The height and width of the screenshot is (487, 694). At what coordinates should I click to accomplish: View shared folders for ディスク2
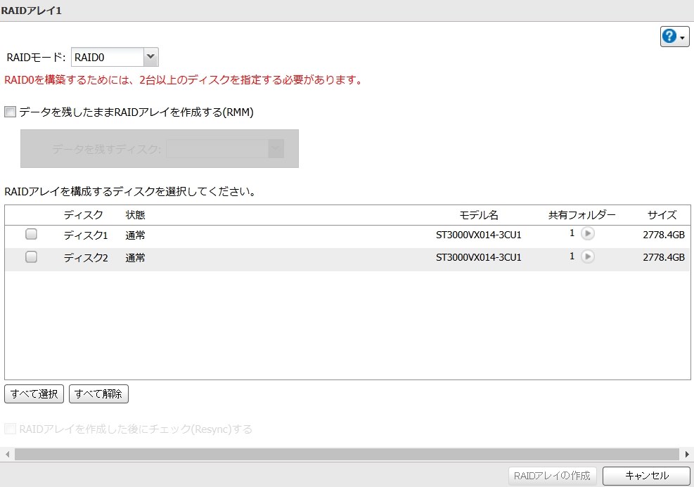point(587,256)
